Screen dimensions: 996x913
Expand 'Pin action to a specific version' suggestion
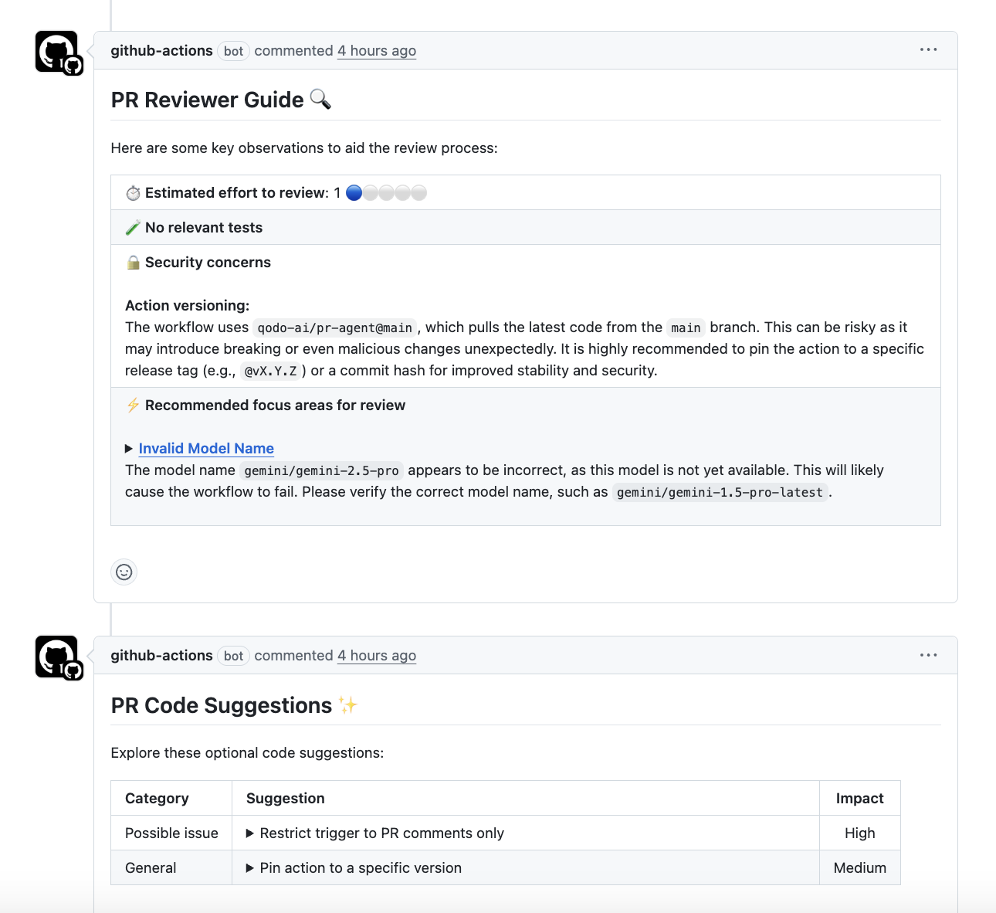click(x=250, y=868)
